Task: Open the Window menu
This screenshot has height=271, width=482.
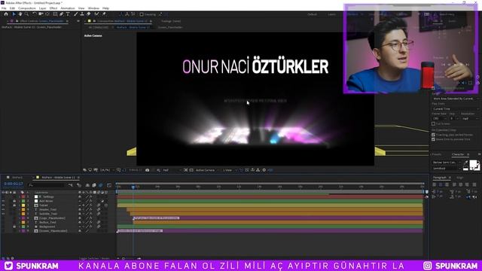Action: (x=93, y=8)
